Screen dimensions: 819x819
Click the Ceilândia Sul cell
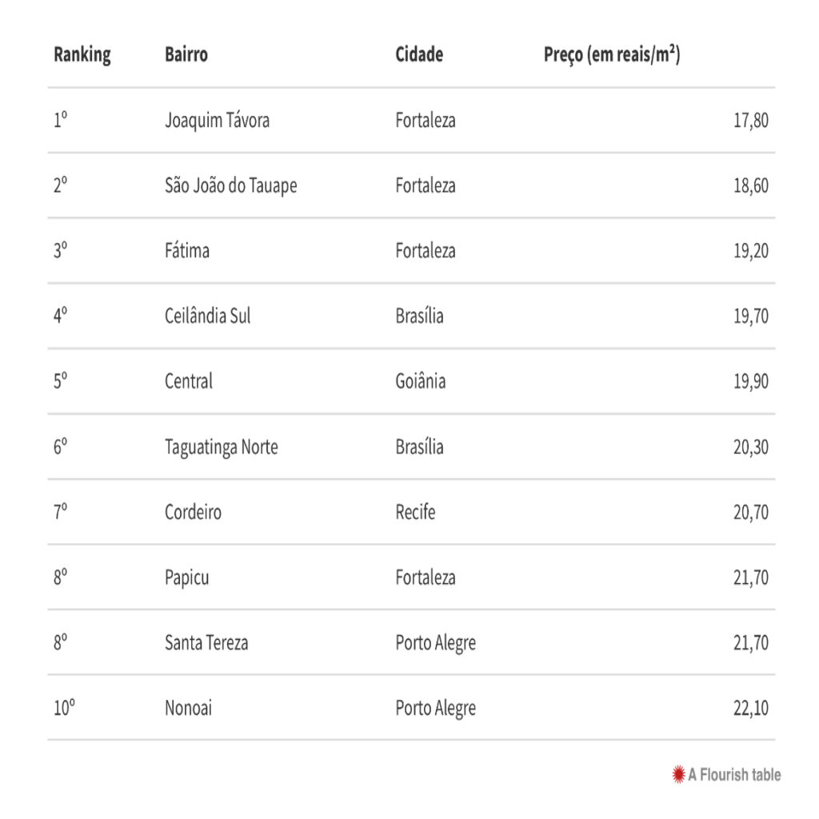point(207,316)
